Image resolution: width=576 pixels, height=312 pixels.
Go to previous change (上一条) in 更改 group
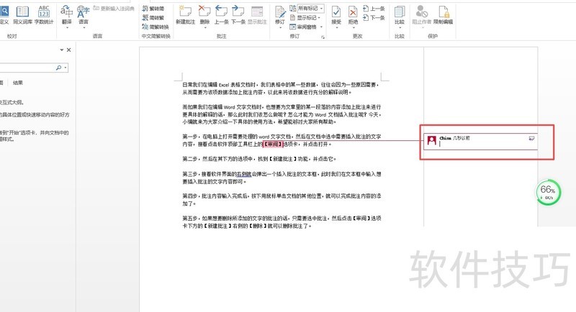pos(374,9)
